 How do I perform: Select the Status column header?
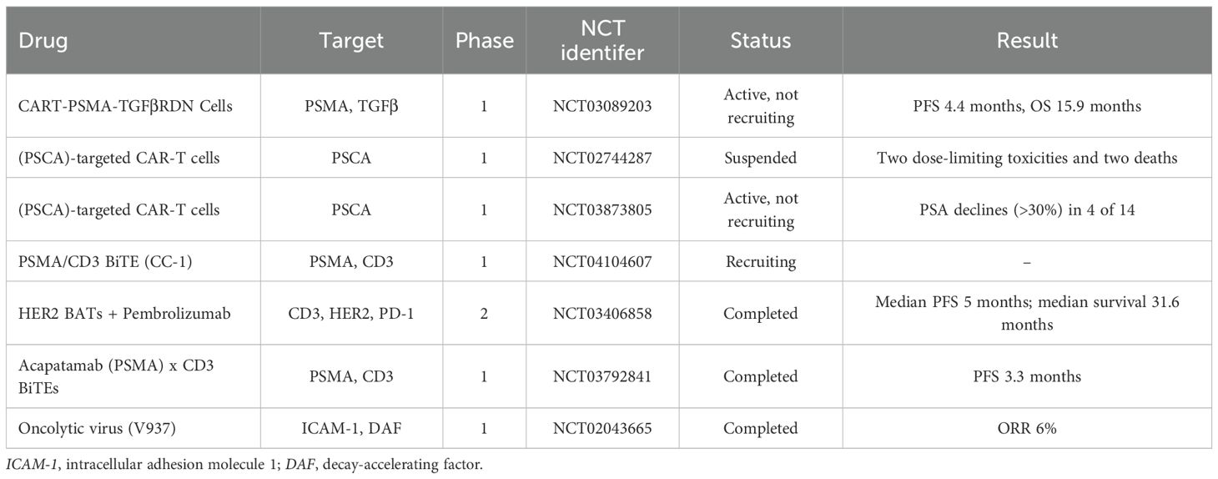coord(760,40)
